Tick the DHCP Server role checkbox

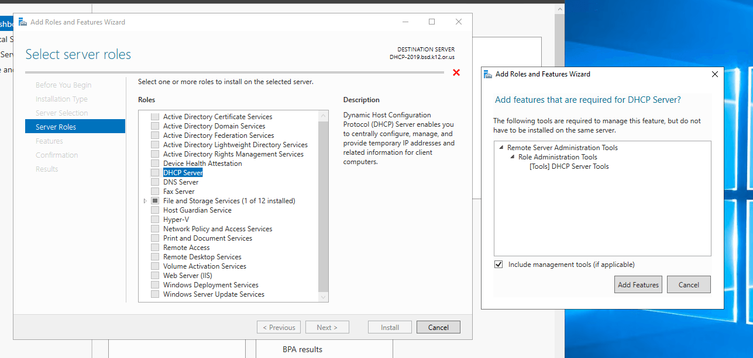point(155,173)
